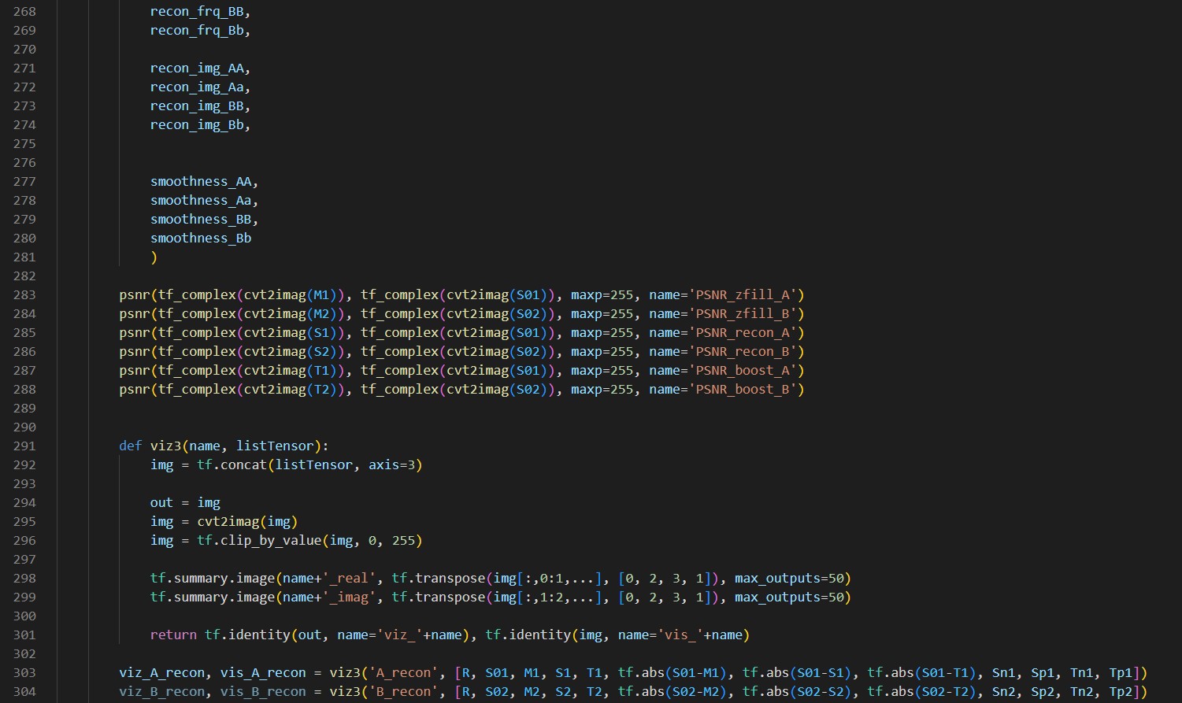Viewport: 1182px width, 703px height.
Task: Click tf.clip_by_value on line 296
Action: (260, 540)
